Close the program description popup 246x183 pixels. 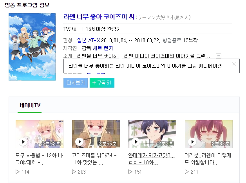tap(234, 65)
